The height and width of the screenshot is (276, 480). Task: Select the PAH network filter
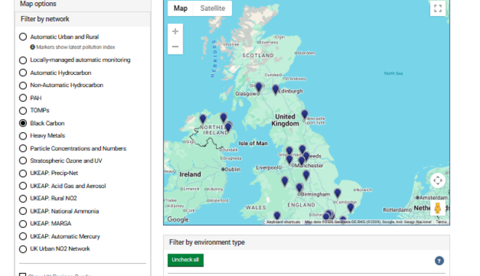pos(23,98)
